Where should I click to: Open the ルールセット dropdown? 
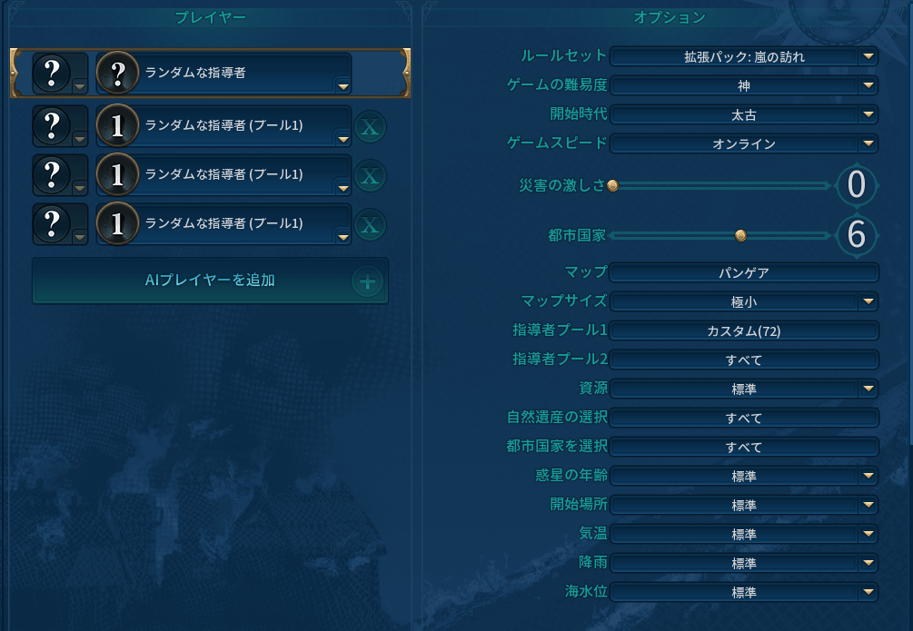743,57
